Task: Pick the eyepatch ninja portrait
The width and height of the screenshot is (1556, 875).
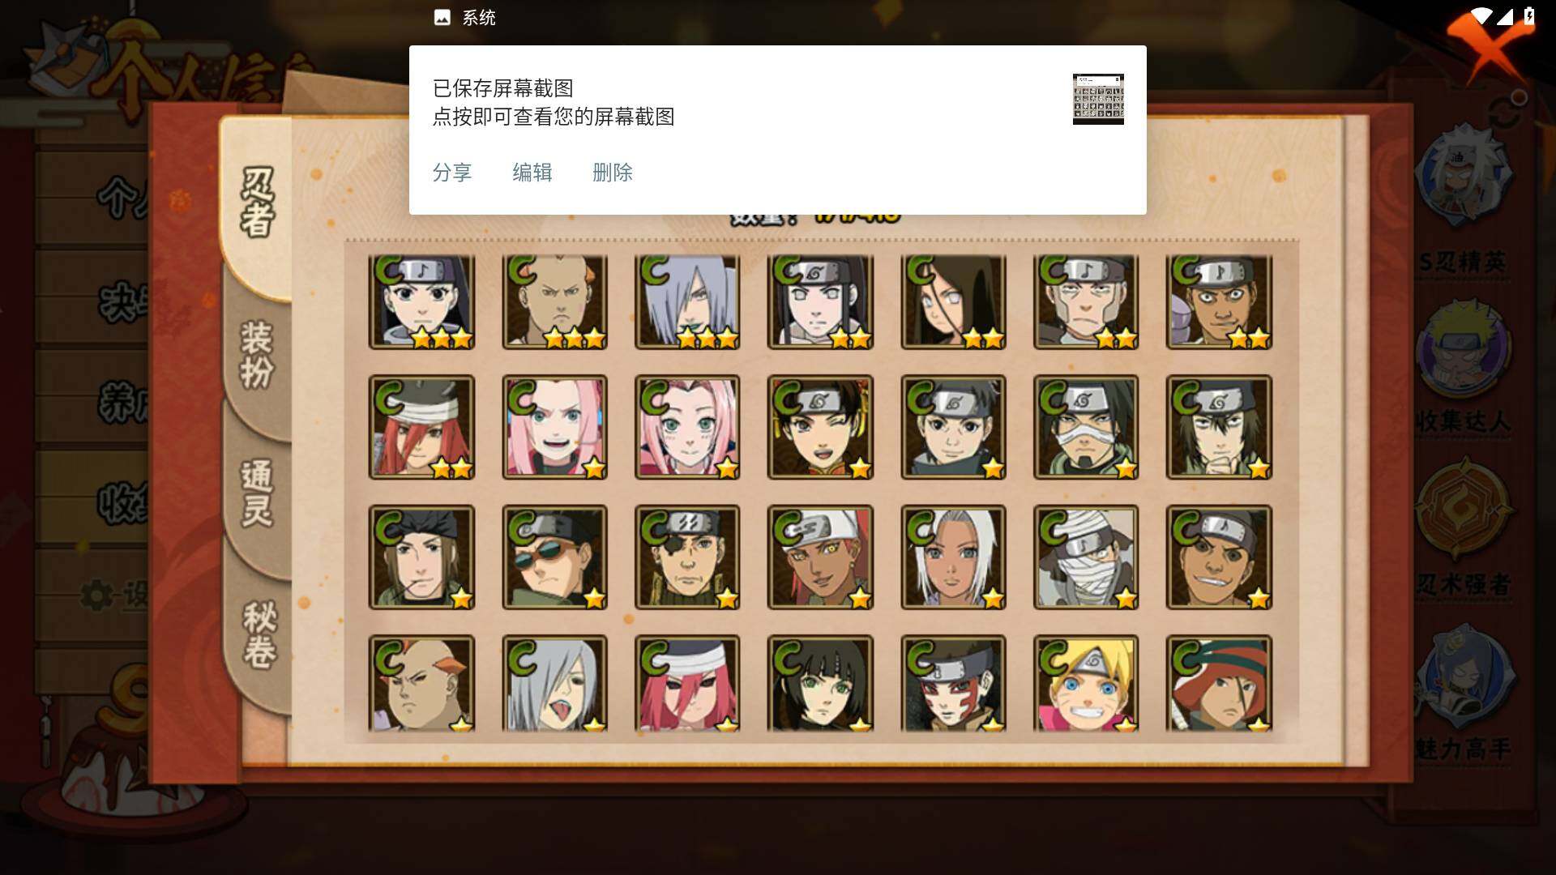Action: (x=687, y=557)
